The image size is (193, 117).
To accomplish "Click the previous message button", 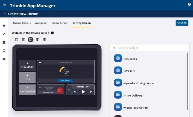I will tap(74, 92).
